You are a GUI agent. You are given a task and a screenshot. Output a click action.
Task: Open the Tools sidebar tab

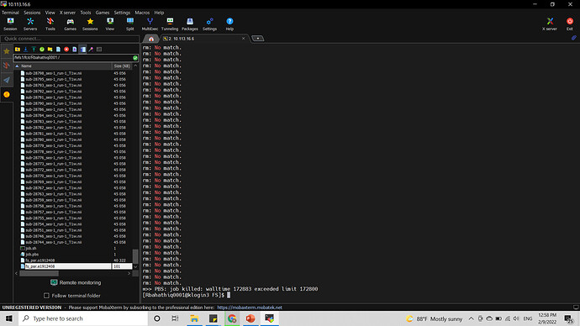(7, 66)
